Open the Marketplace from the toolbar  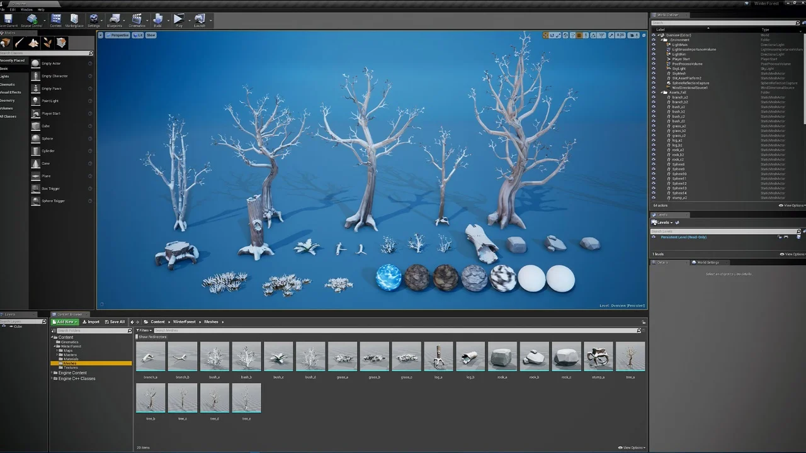pyautogui.click(x=74, y=20)
